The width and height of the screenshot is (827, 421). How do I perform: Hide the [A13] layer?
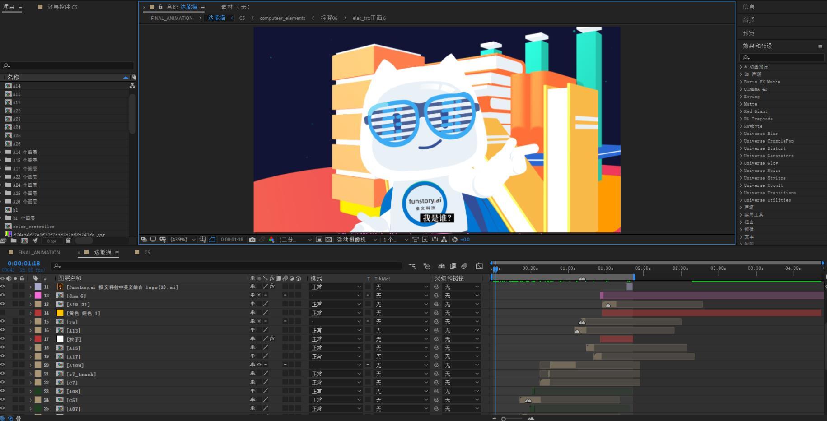(x=3, y=330)
